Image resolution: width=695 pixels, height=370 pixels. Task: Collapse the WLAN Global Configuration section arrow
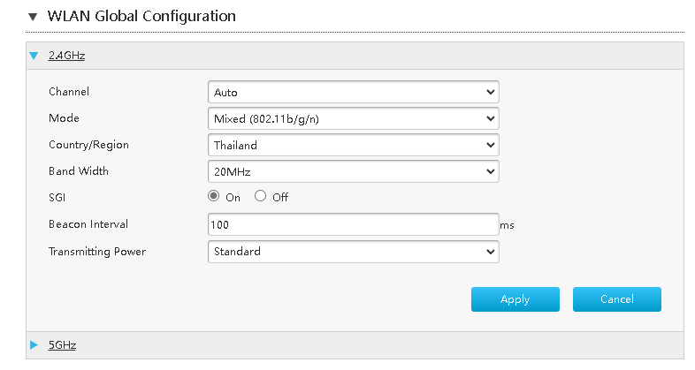tap(33, 17)
